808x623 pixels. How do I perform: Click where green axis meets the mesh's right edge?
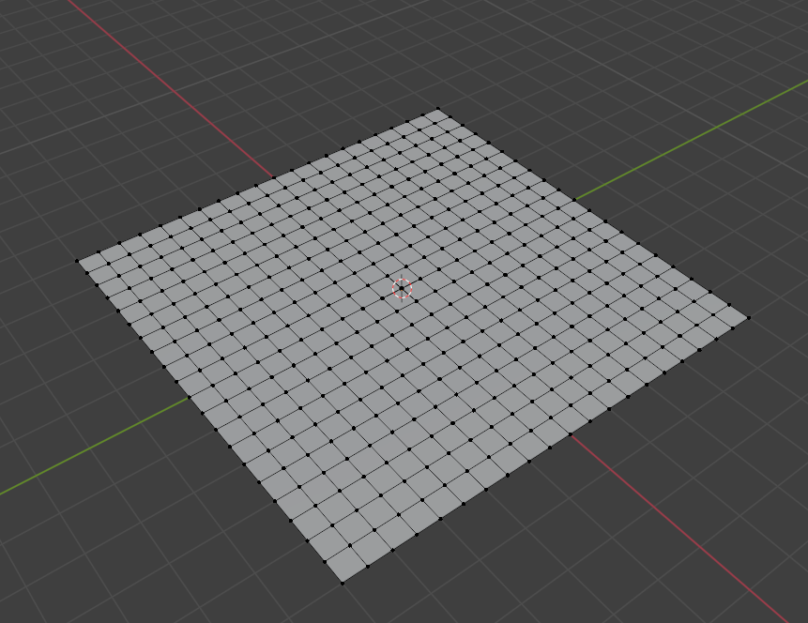point(576,200)
